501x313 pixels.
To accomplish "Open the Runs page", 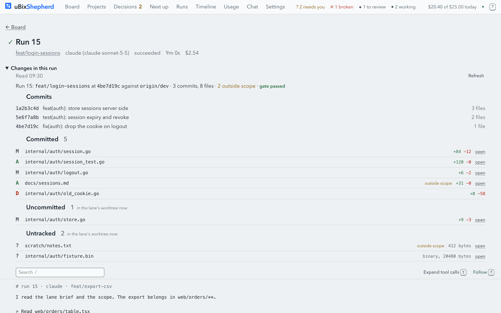I will (182, 7).
